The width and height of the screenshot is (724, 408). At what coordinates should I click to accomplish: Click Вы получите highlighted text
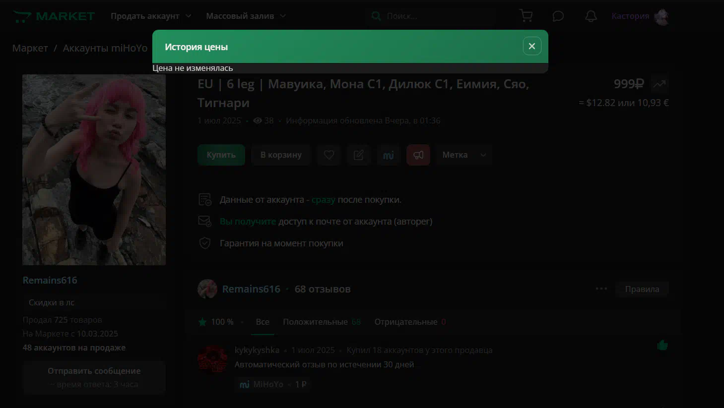[248, 222]
